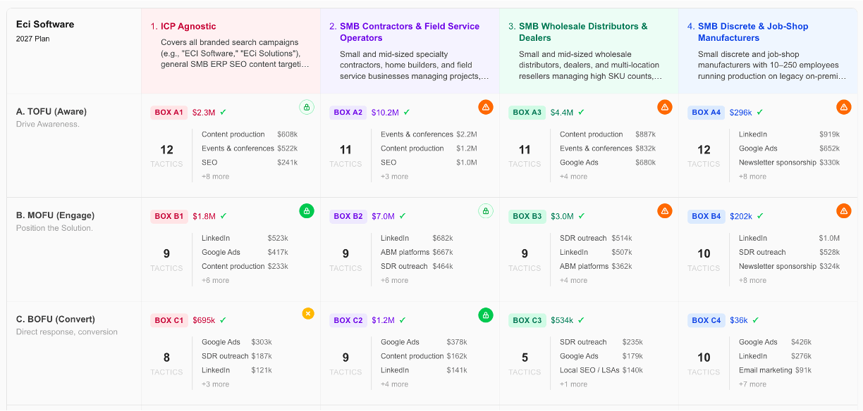Click 'SDR outreach $514k' in BOX B3
Viewport: 863px width, 411px height.
pyautogui.click(x=596, y=238)
